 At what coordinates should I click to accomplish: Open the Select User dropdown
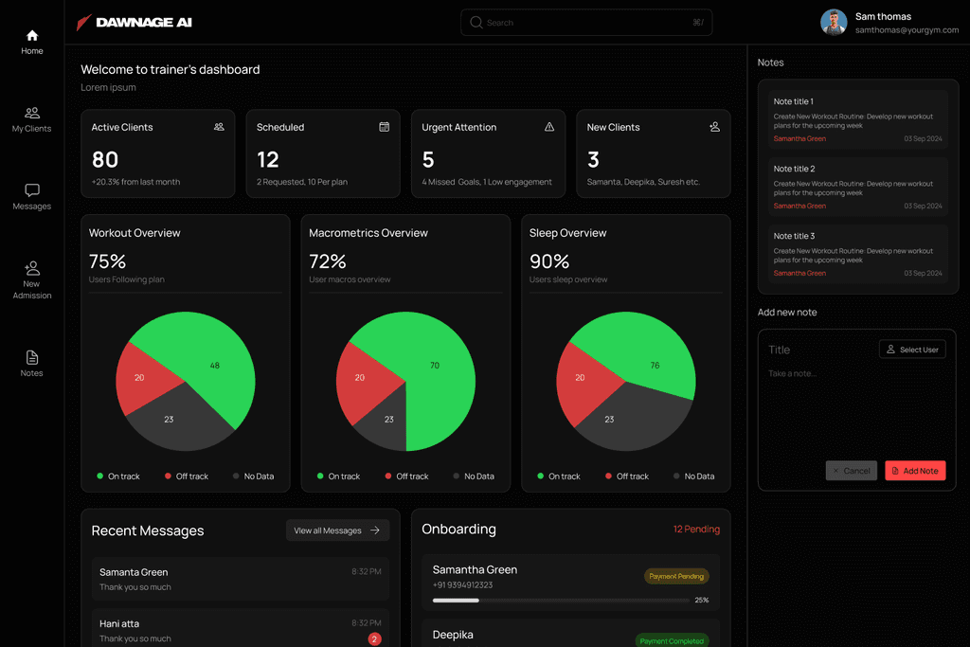(x=912, y=350)
